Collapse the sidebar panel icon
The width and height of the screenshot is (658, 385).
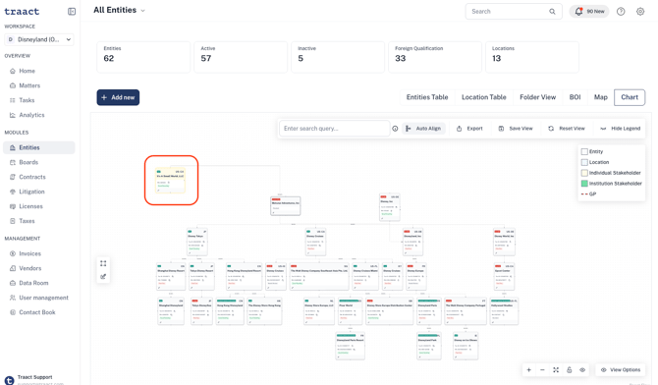pos(72,12)
